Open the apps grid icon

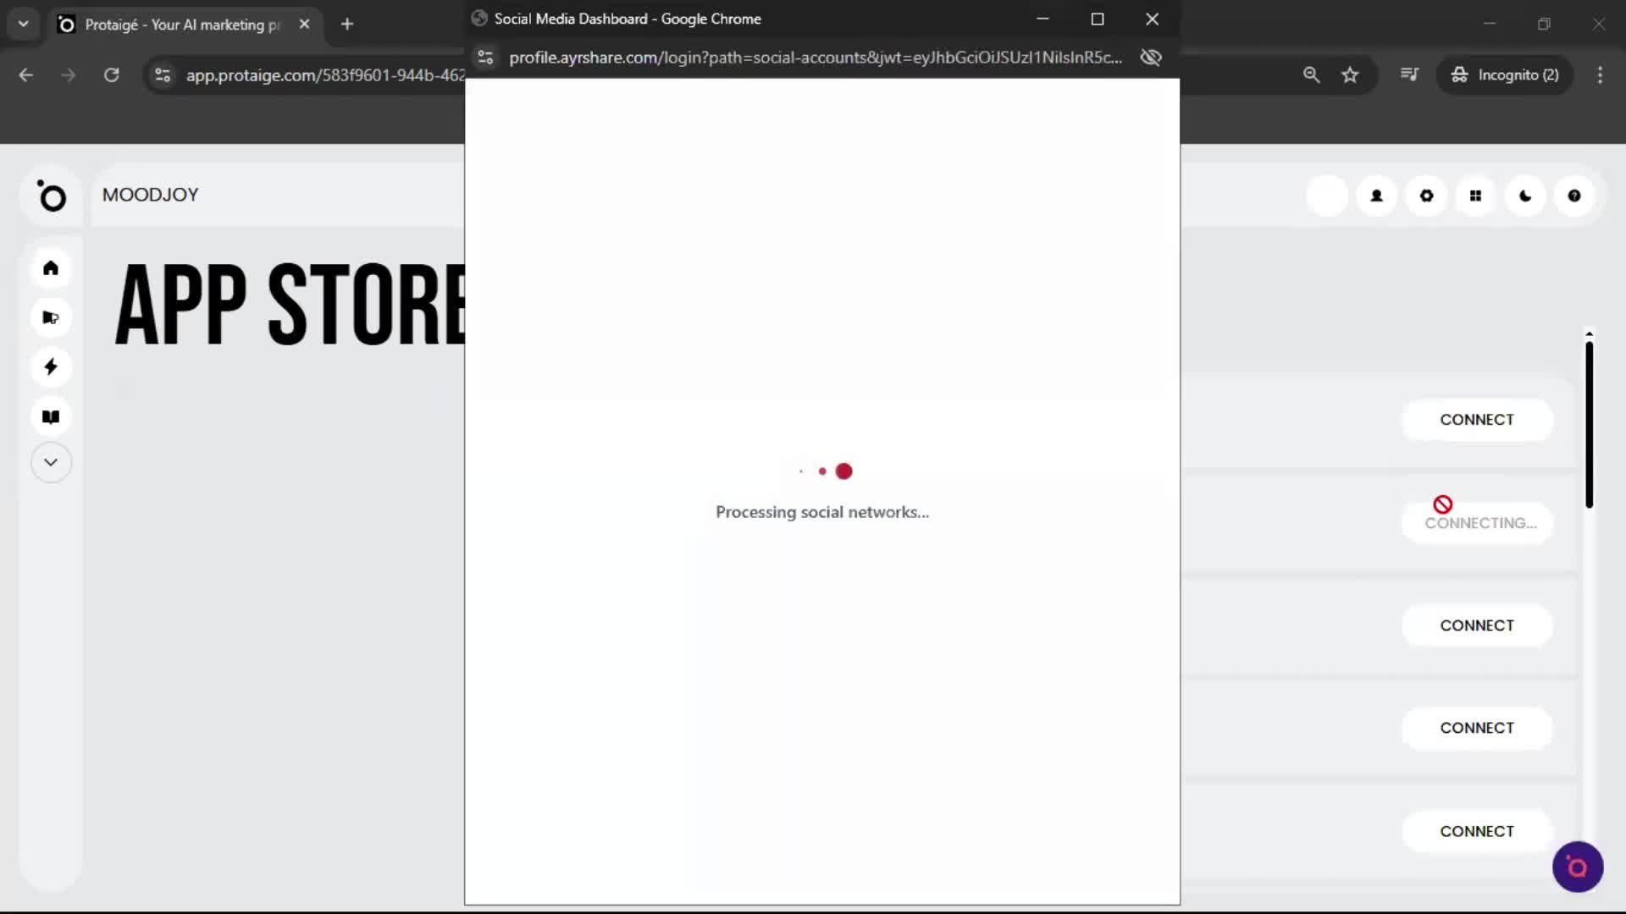pos(1476,195)
